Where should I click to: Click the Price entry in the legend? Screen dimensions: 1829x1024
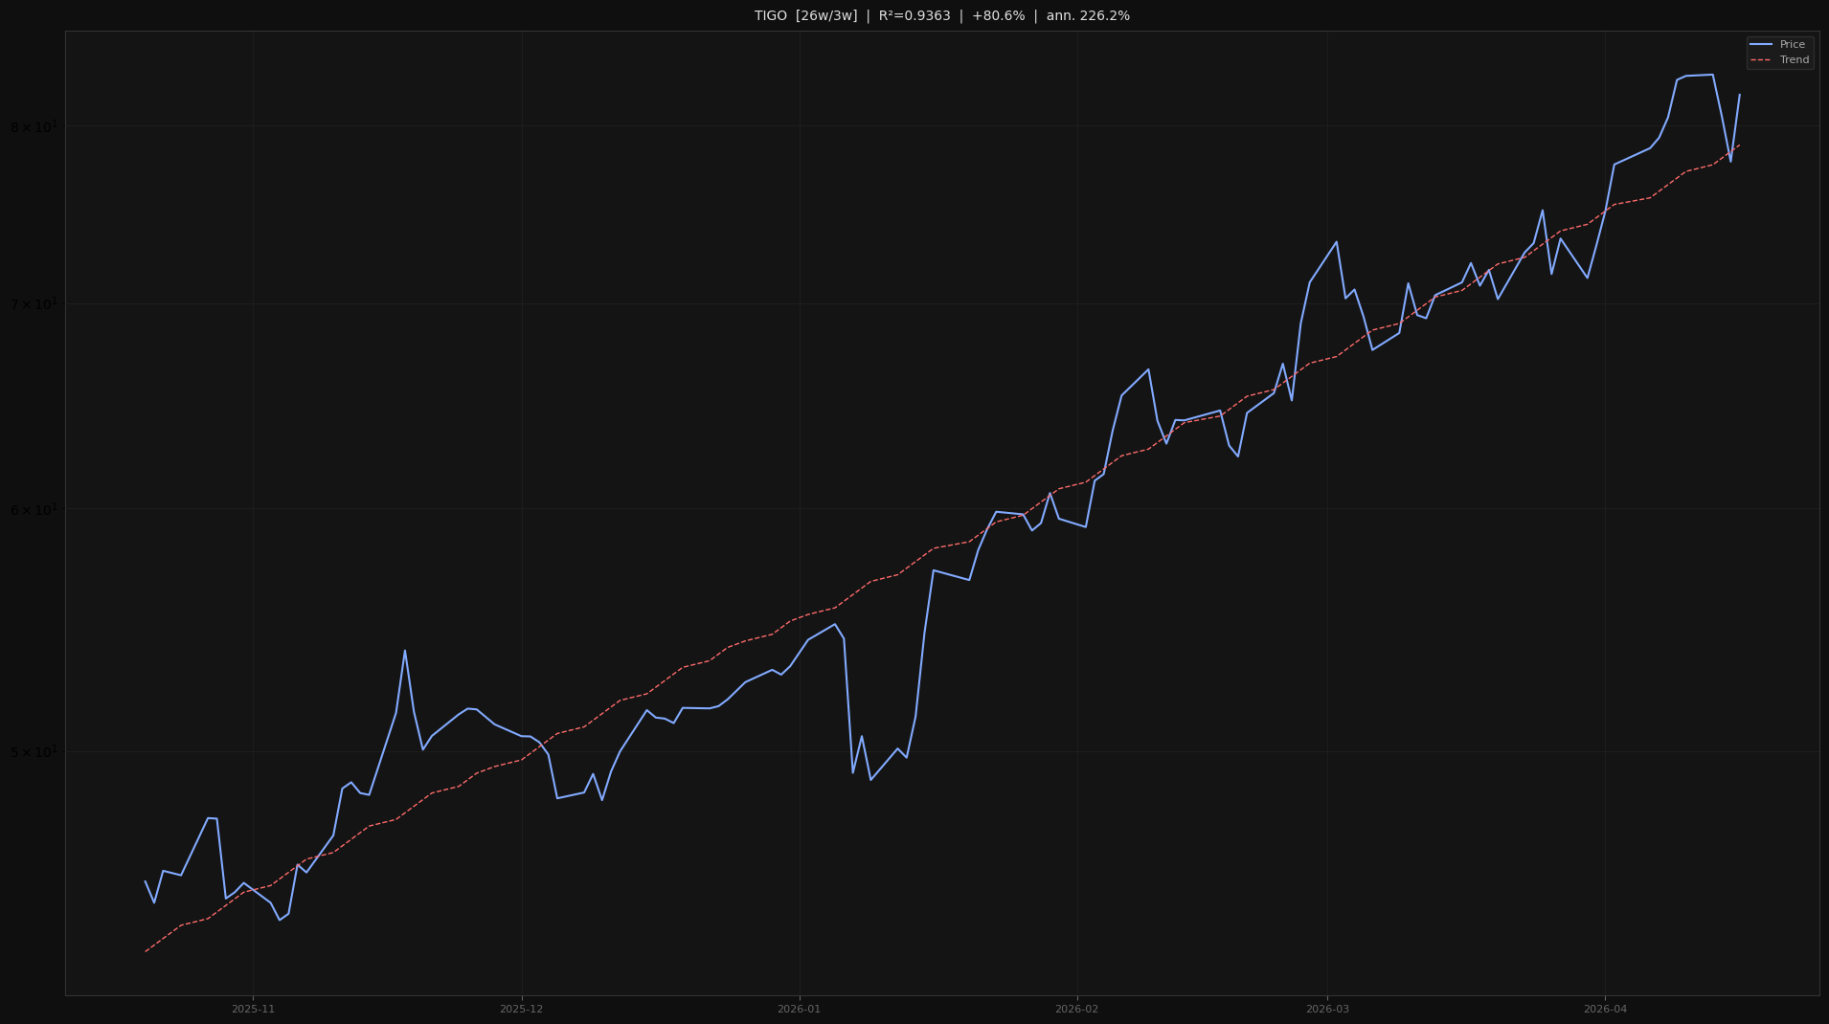coord(1792,45)
